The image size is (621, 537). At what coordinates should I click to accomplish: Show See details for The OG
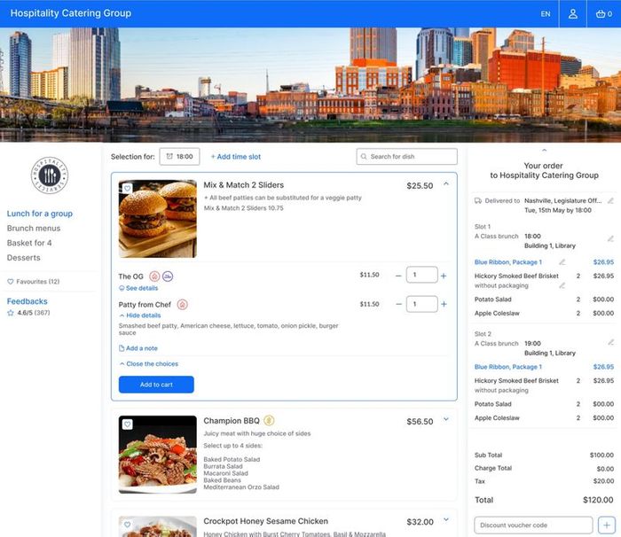coord(138,288)
